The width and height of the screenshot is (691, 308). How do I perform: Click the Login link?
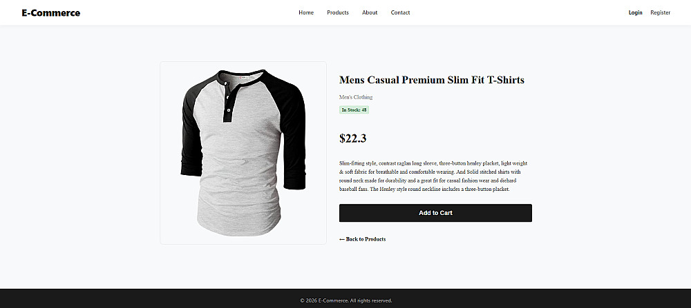tap(635, 12)
